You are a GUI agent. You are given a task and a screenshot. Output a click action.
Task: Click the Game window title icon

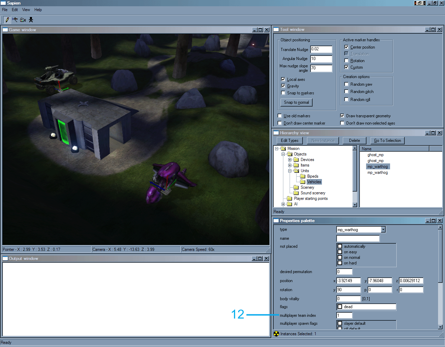[x=5, y=30]
